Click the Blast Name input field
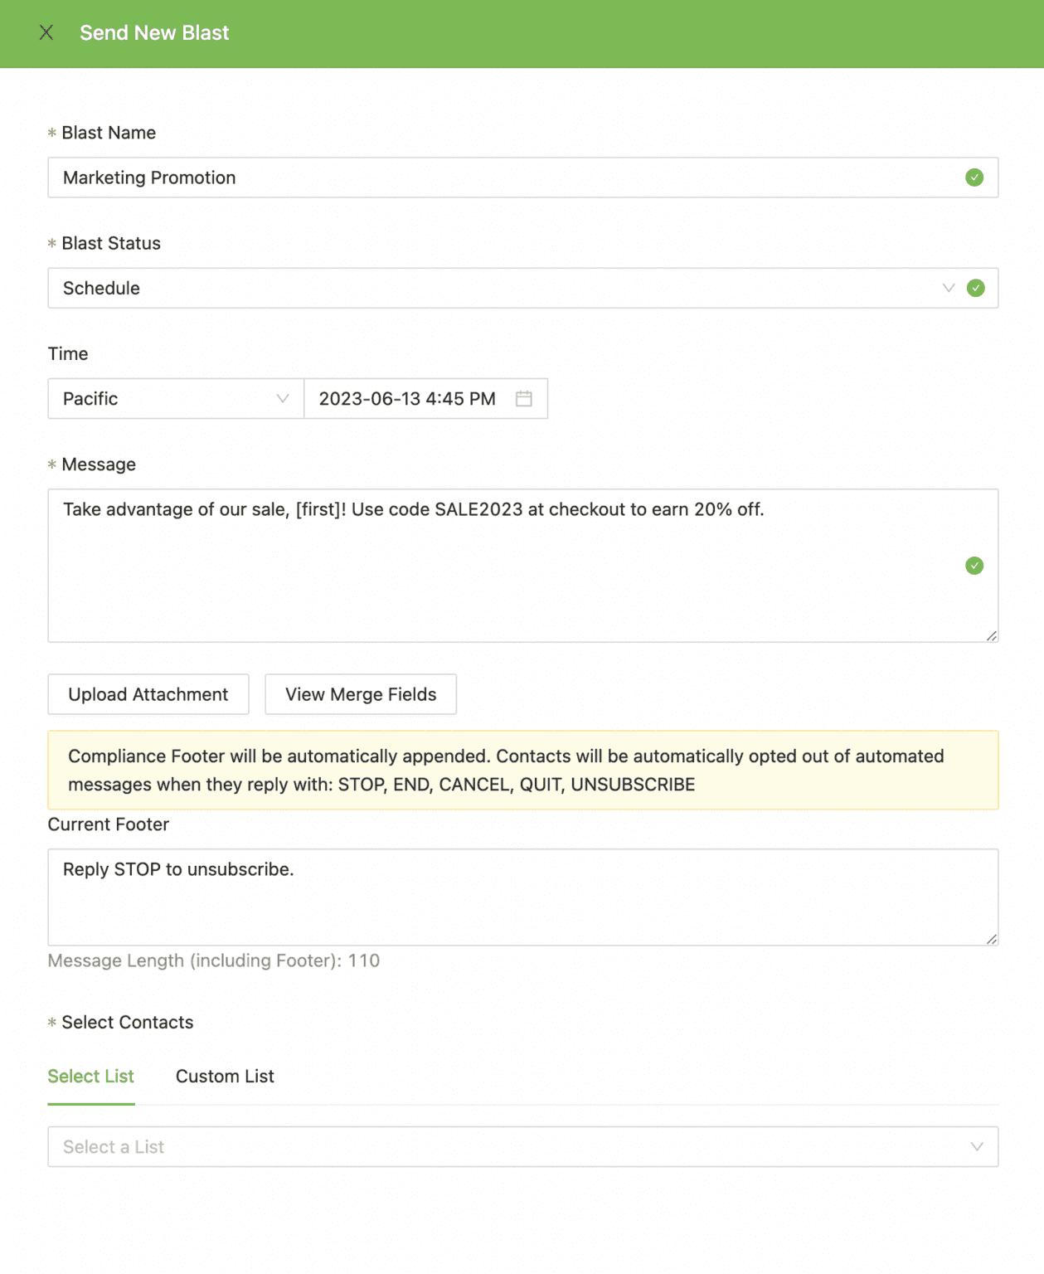This screenshot has width=1044, height=1274. click(x=523, y=177)
